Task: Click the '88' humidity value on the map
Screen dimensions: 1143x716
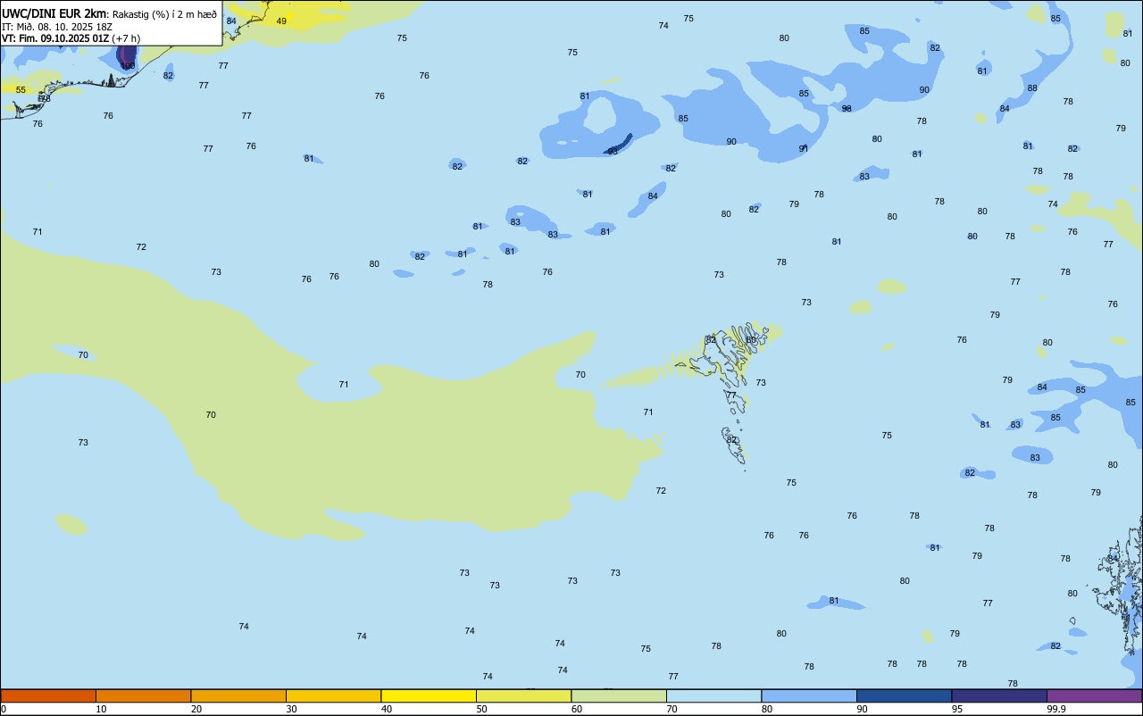Action: pyautogui.click(x=1032, y=88)
